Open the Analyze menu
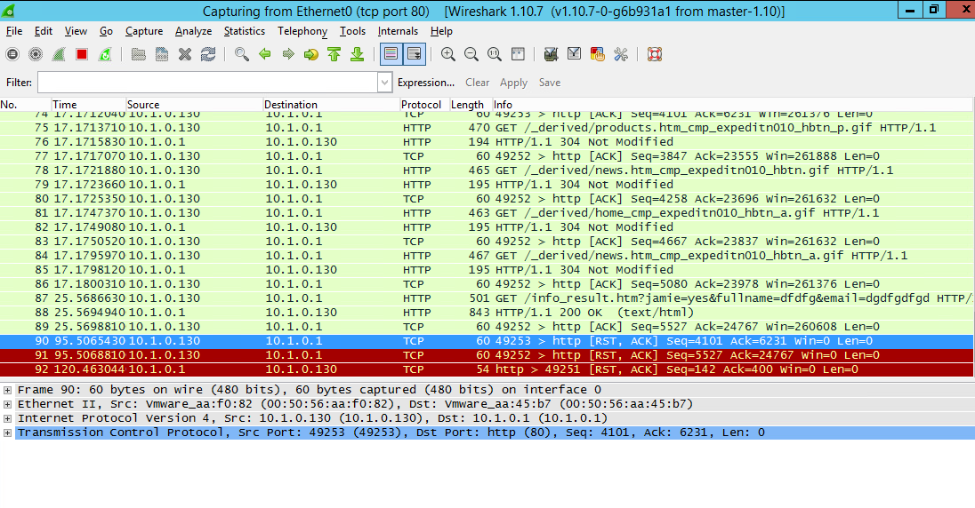Screen dimensions: 975x508 (193, 31)
